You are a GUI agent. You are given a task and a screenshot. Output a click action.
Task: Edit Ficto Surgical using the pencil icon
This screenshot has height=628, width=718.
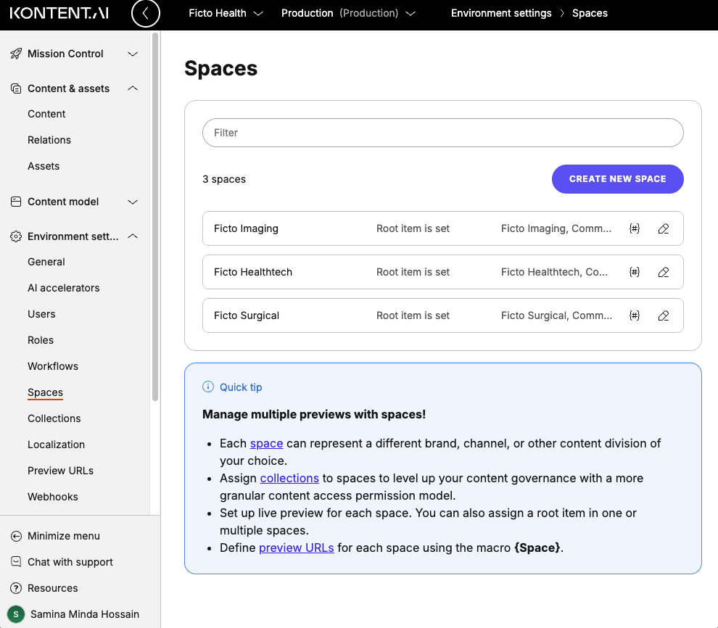(663, 315)
